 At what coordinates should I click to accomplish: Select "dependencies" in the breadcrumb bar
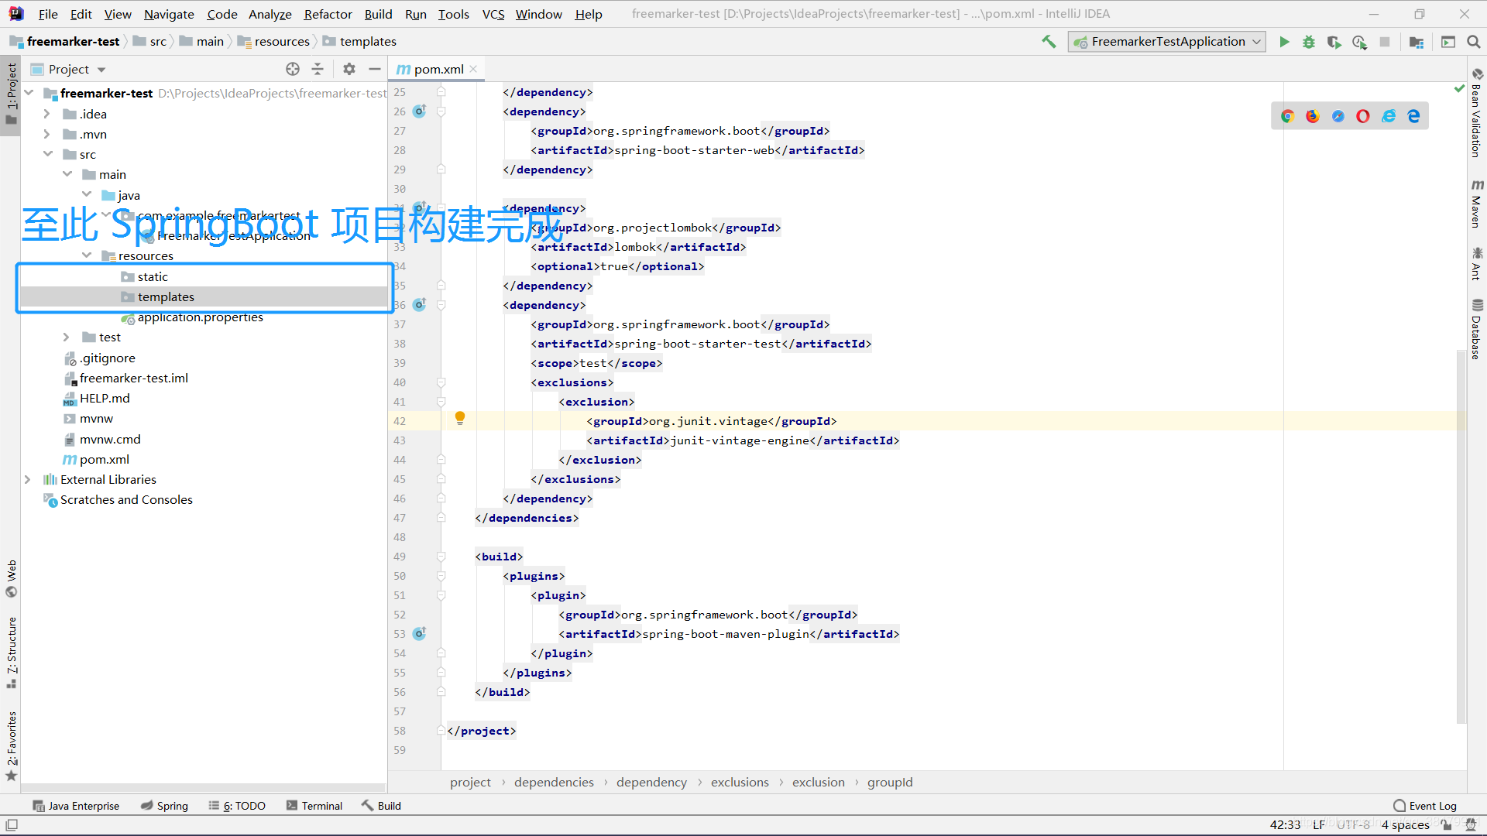[x=554, y=782]
